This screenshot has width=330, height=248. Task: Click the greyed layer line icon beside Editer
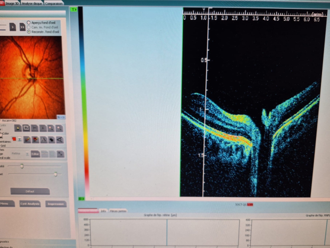pos(45,154)
